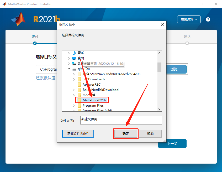Select the 音乐 label in tree
Screen dimensions: 222x172
(81, 53)
